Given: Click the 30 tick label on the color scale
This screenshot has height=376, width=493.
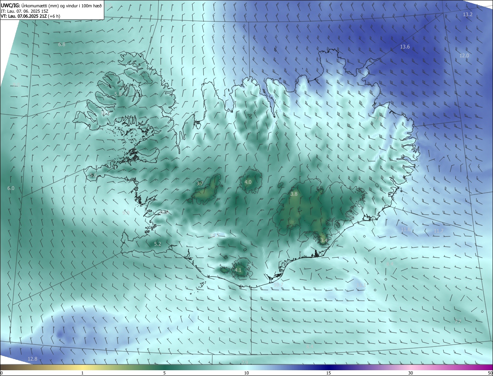Looking at the screenshot, I should pyautogui.click(x=411, y=373).
